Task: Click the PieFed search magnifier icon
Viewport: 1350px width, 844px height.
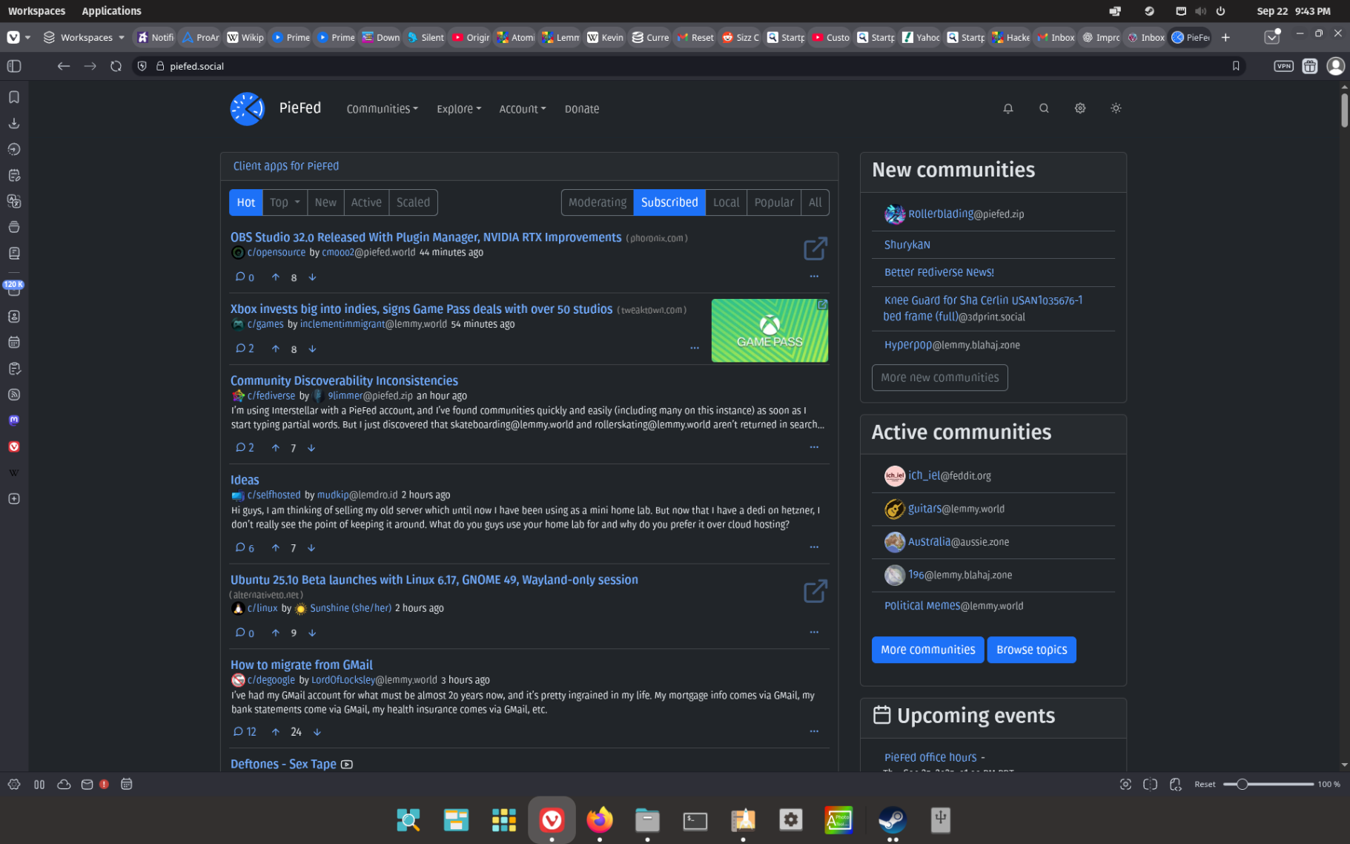Action: (1044, 108)
